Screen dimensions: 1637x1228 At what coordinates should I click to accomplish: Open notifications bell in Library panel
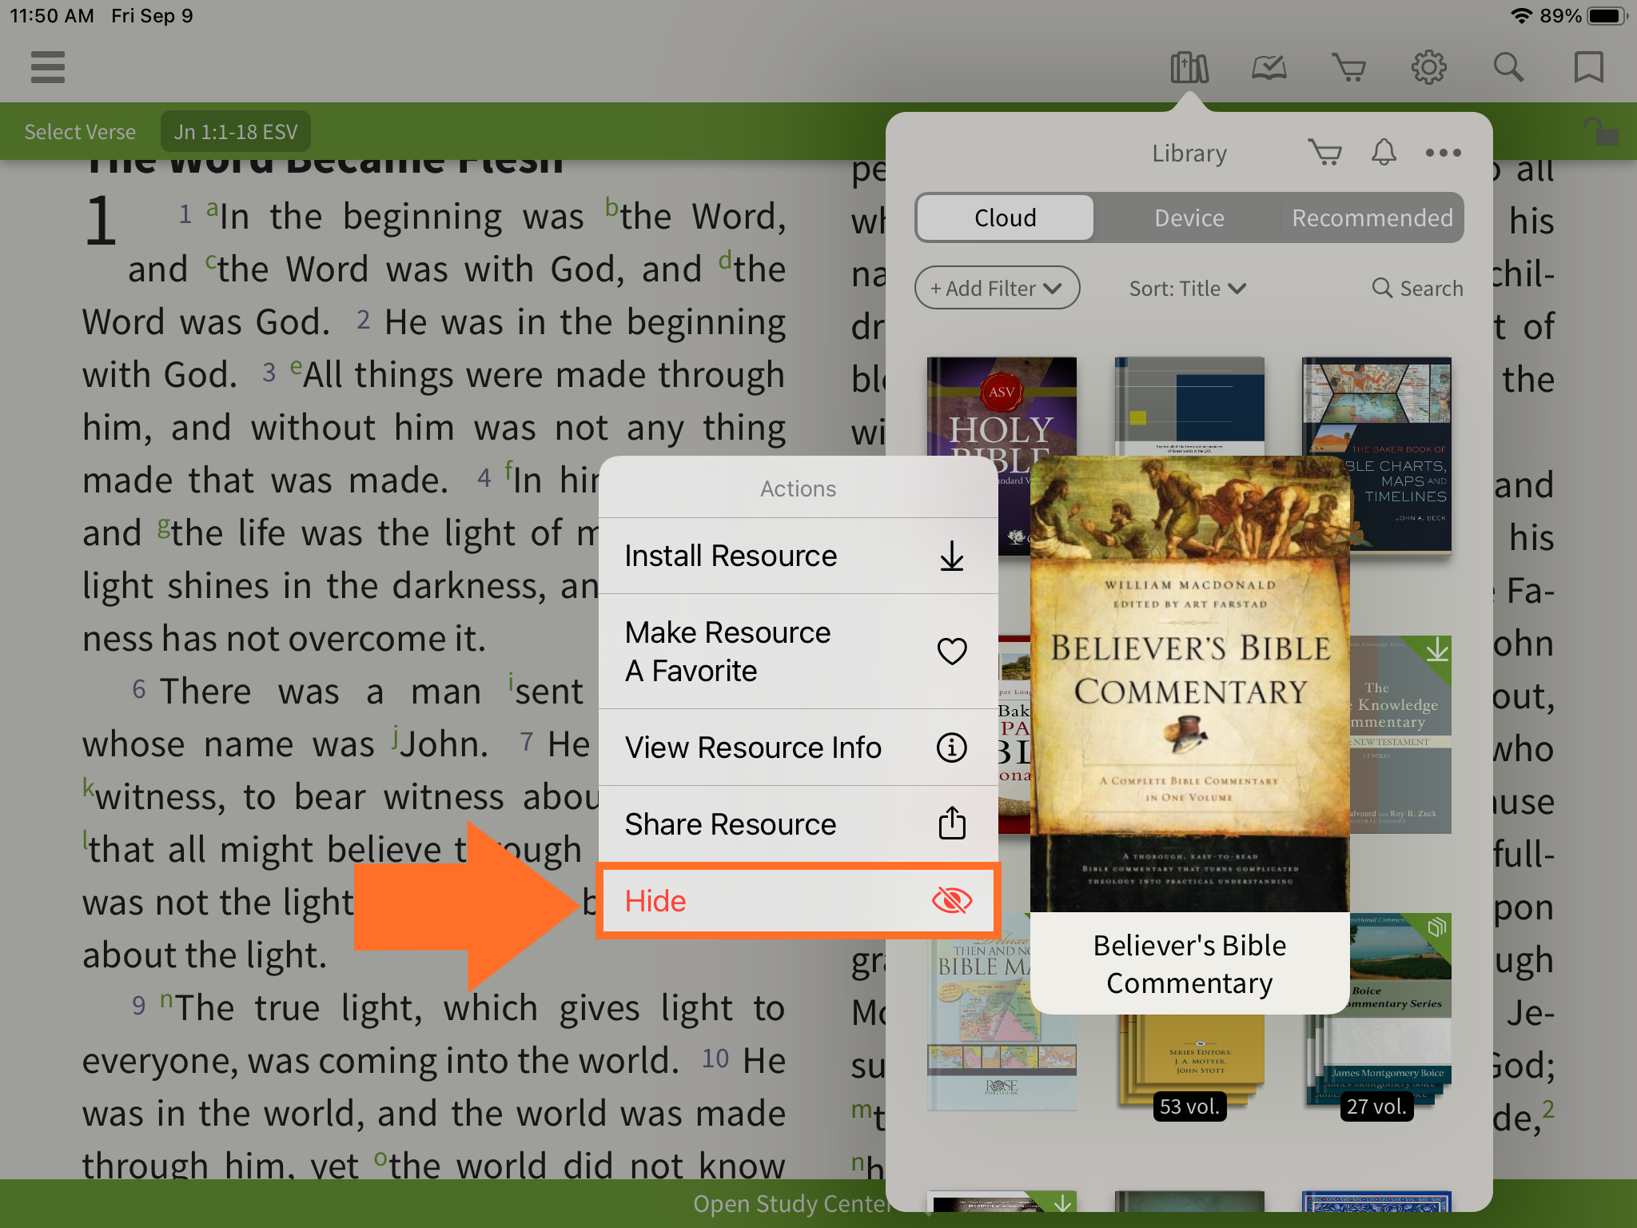pyautogui.click(x=1384, y=152)
